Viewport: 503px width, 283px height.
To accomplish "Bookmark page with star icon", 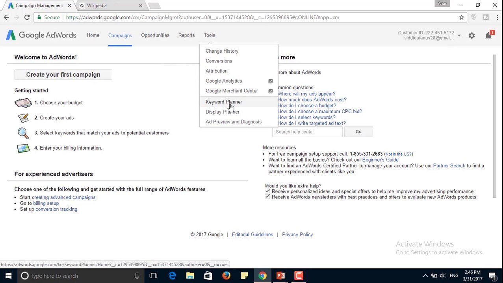I will click(461, 17).
